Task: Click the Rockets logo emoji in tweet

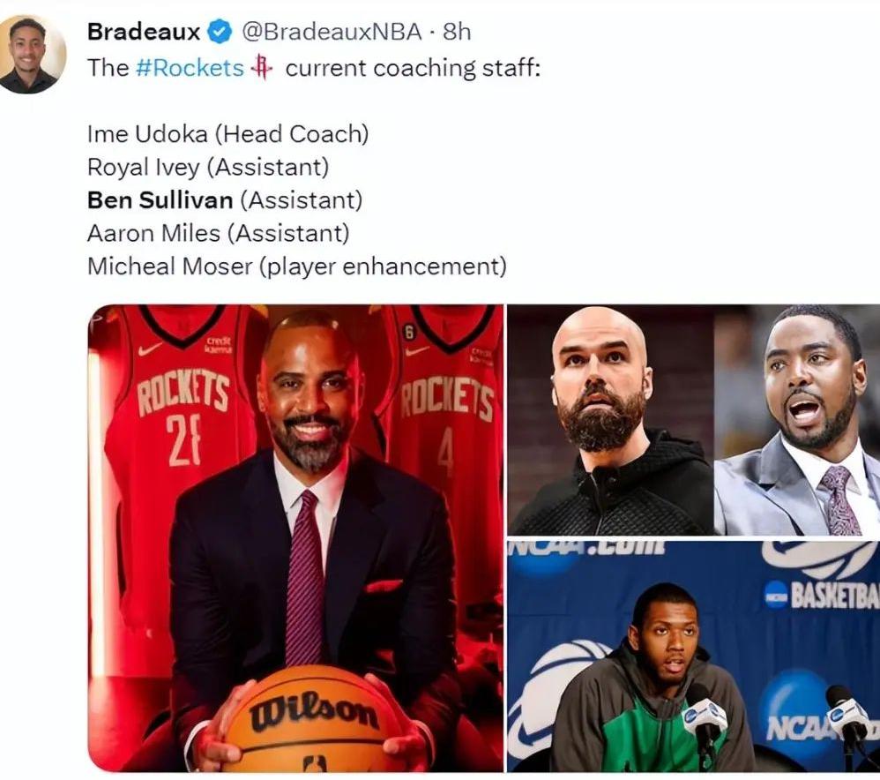Action: [x=261, y=68]
